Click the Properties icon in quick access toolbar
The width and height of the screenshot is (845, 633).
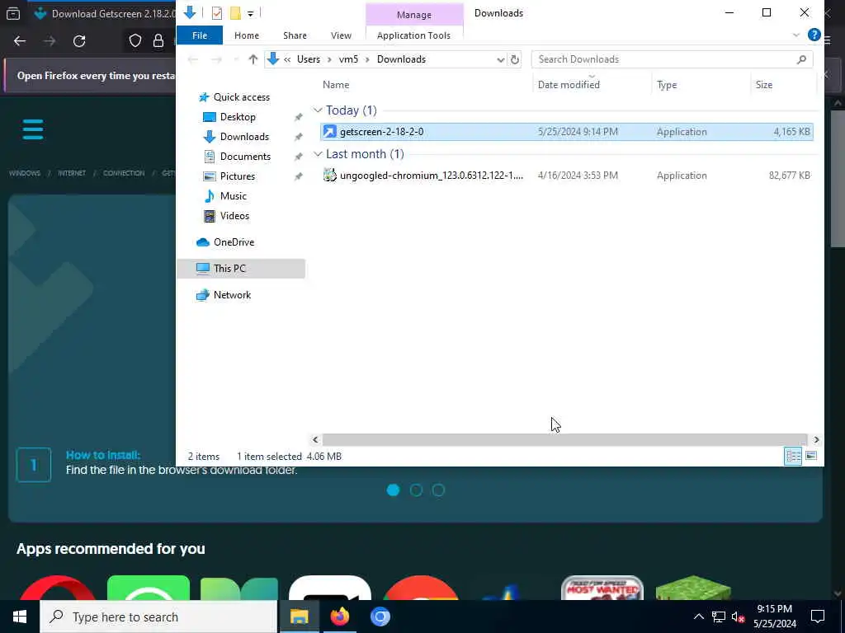[217, 13]
